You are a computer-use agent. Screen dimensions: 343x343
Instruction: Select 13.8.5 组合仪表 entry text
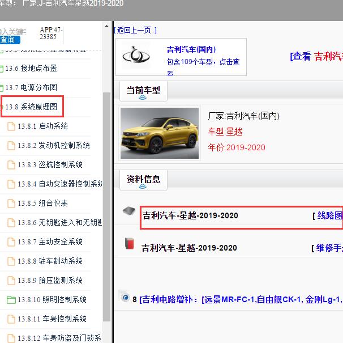42,203
